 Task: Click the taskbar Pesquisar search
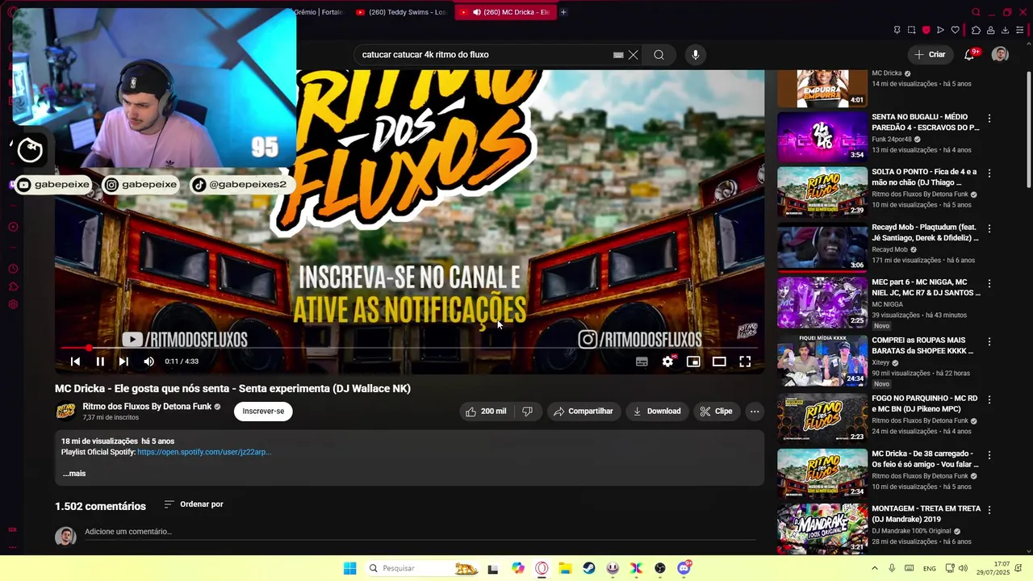[422, 568]
